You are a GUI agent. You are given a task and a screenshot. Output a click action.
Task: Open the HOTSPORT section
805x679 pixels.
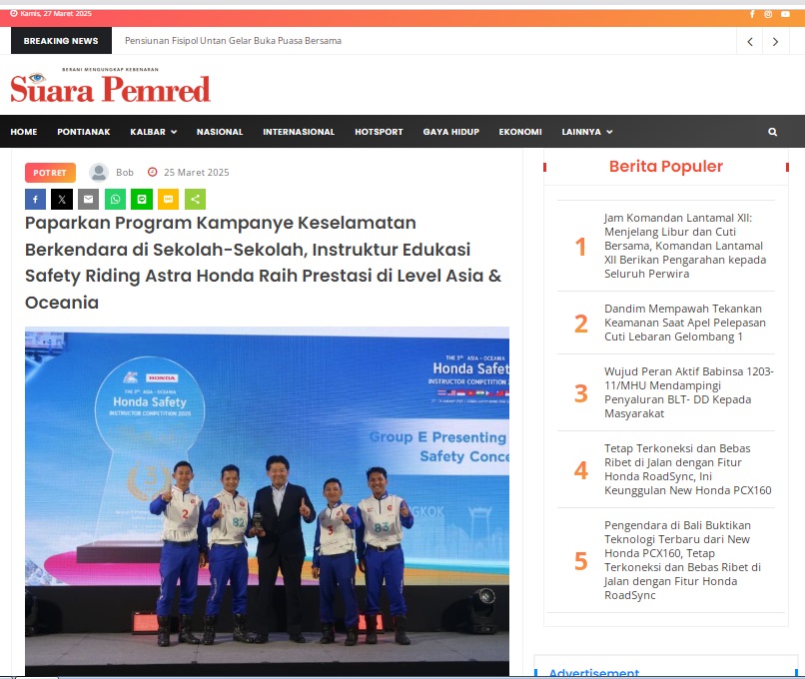379,132
